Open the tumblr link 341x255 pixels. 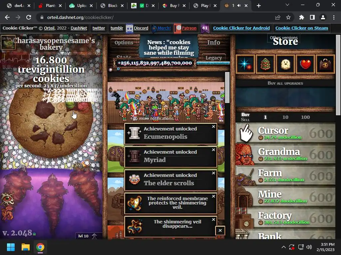[x=117, y=28]
